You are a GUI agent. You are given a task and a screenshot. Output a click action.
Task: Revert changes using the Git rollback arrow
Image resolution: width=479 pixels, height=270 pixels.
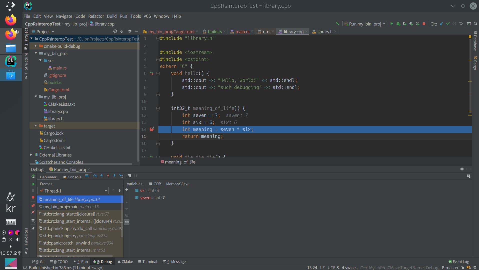click(461, 23)
